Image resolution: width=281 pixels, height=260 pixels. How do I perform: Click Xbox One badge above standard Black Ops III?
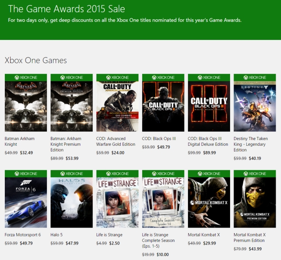pyautogui.click(x=163, y=77)
